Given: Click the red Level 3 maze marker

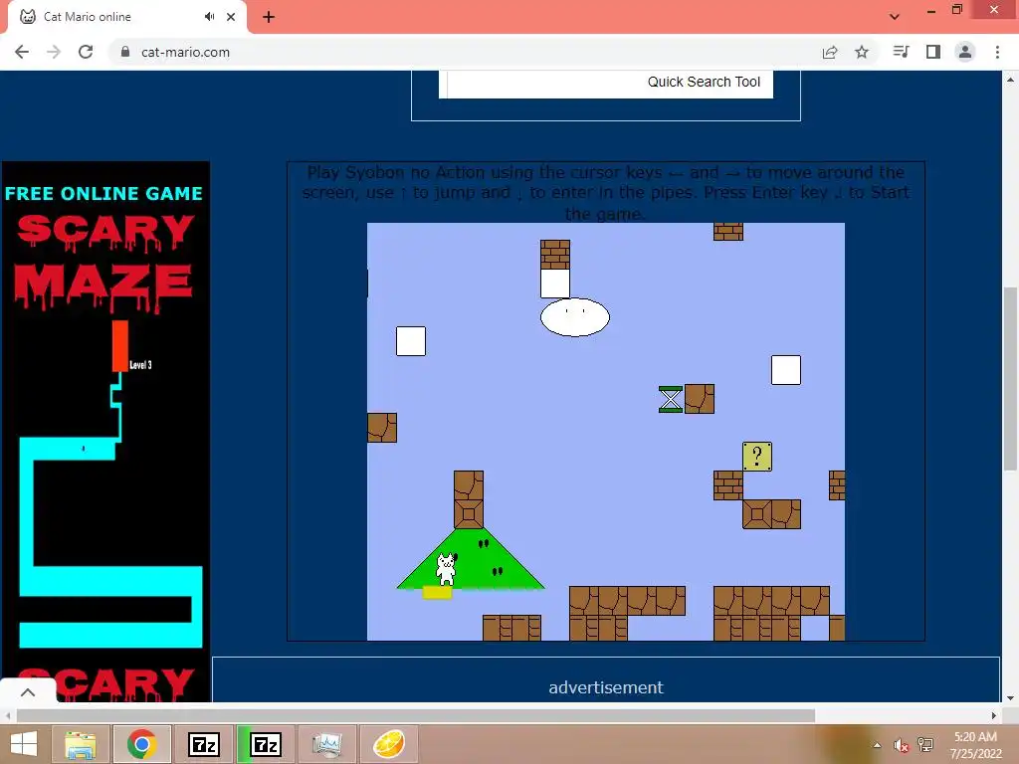Looking at the screenshot, I should [x=119, y=345].
